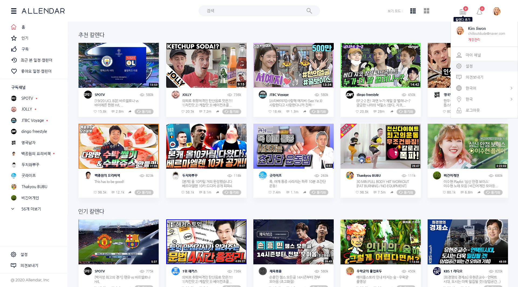
Task: Share the 비긴어게인 card
Action: tap(479, 192)
